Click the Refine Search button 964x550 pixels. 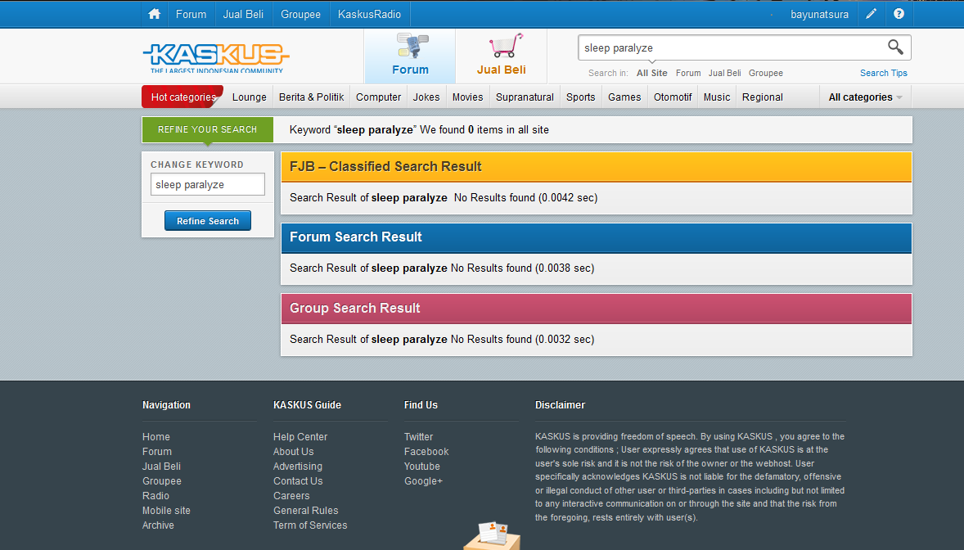click(x=208, y=221)
